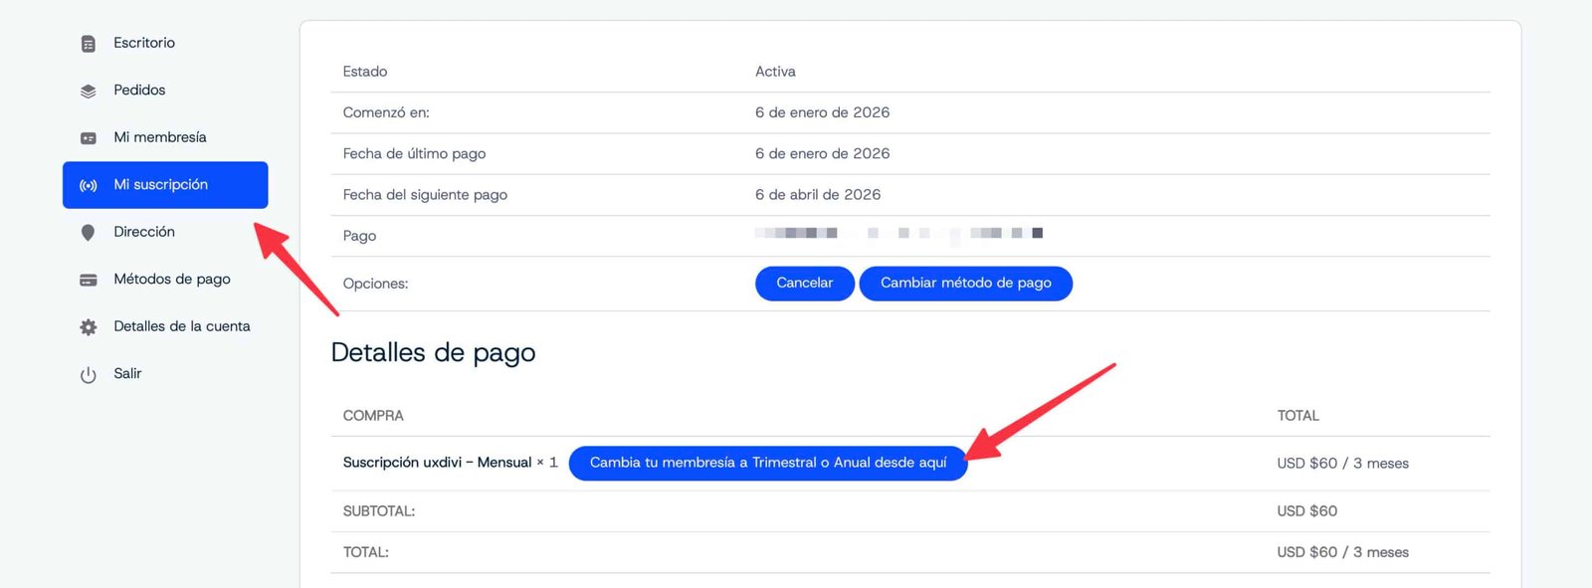Click Cambia tu membresía a Trimestral o Anual
Screen dimensions: 1592x588
point(767,463)
